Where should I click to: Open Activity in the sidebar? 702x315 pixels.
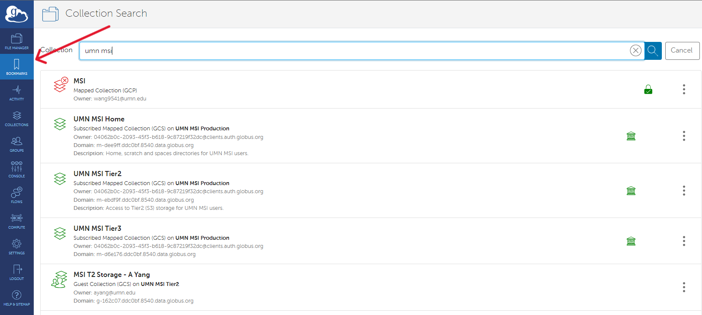click(x=17, y=93)
